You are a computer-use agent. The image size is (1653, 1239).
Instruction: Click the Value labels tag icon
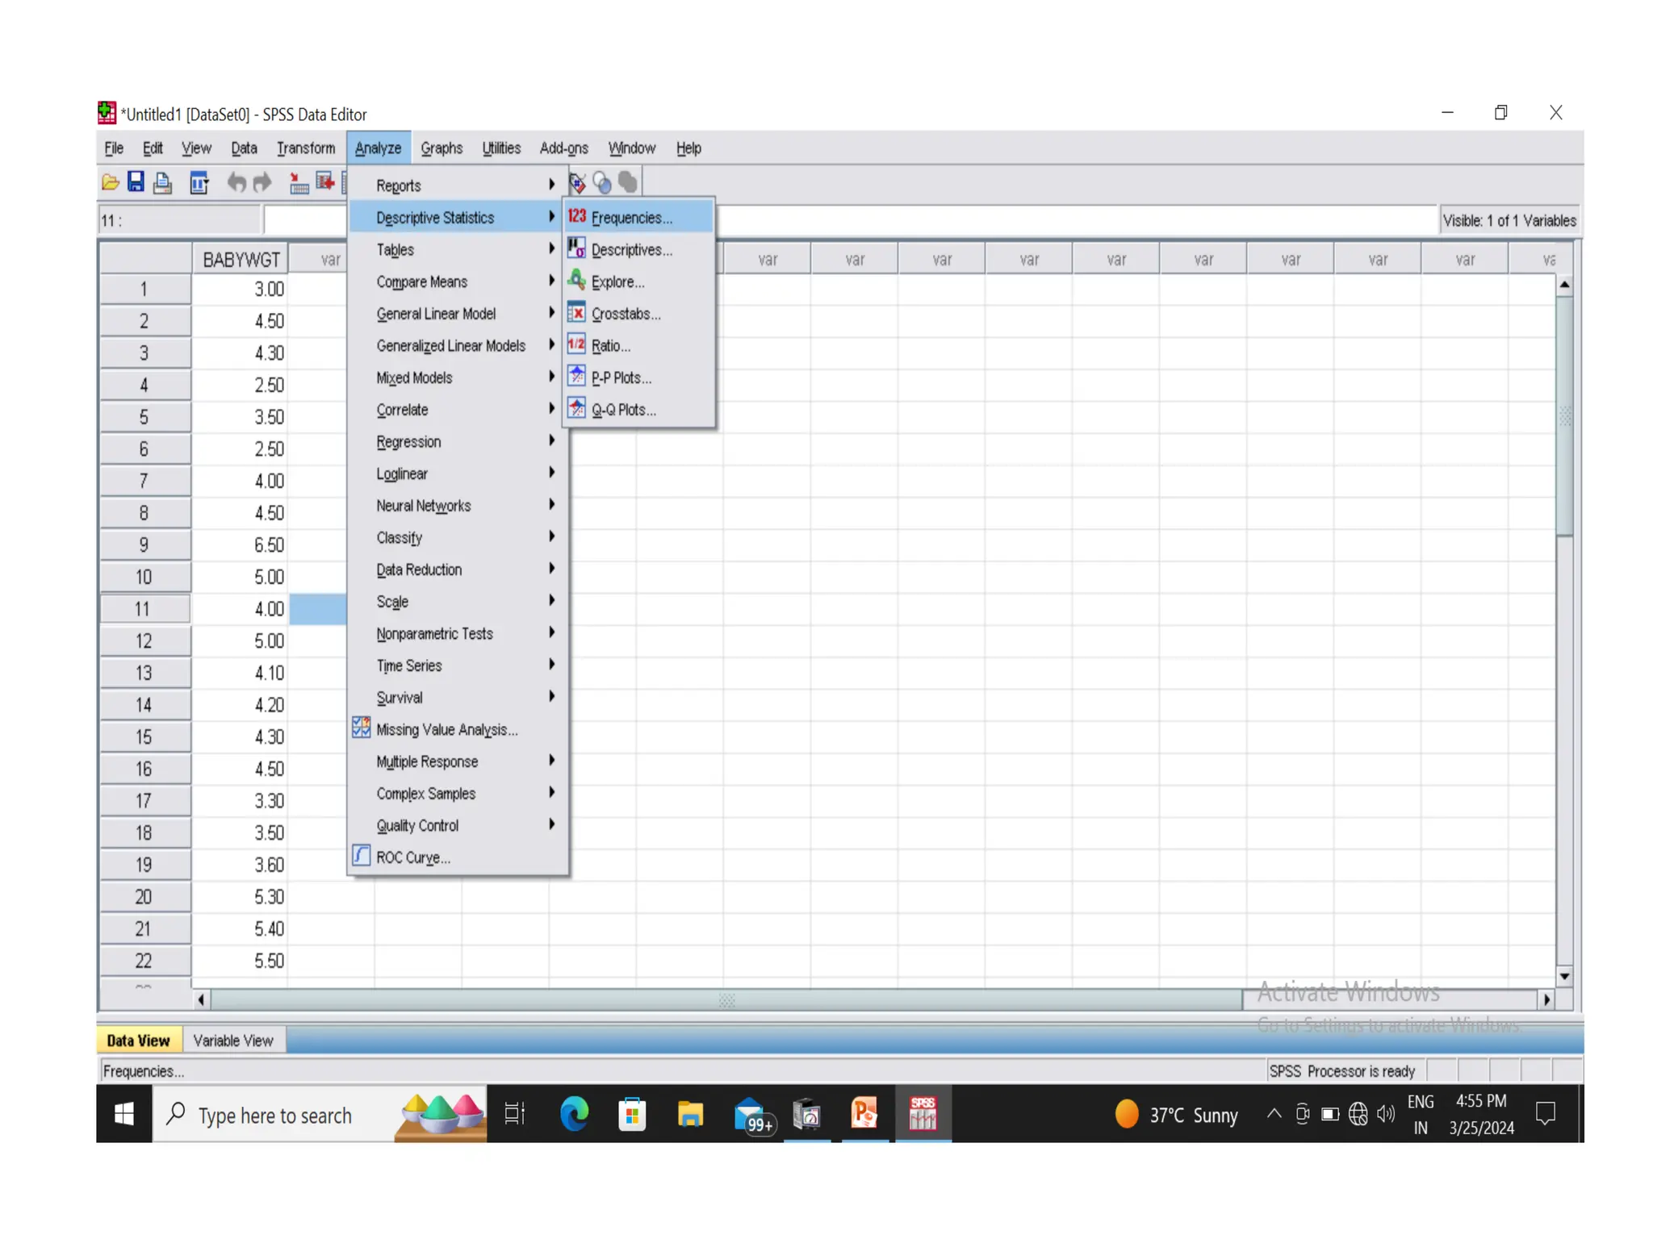coord(578,183)
